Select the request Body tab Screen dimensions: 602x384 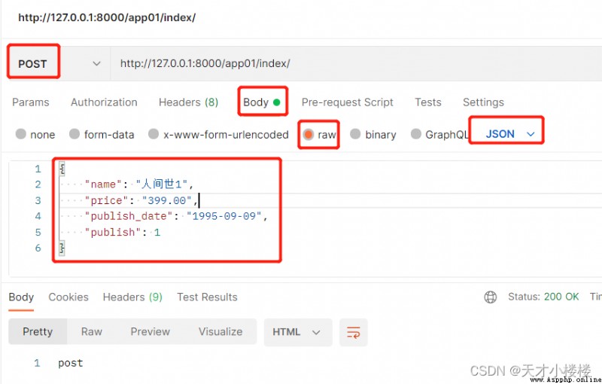[262, 102]
